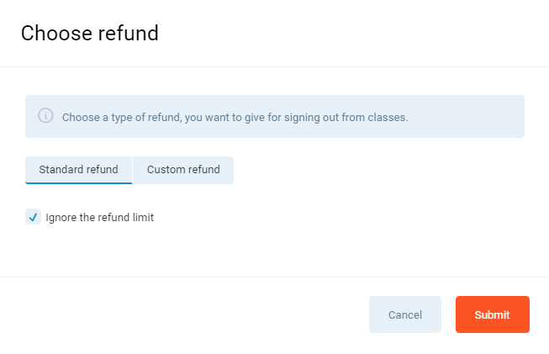
Task: Dismiss the dialog with Cancel
Action: (x=404, y=314)
